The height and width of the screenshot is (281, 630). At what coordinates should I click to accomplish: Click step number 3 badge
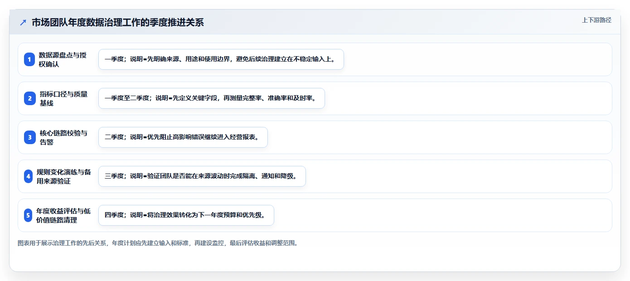point(29,137)
